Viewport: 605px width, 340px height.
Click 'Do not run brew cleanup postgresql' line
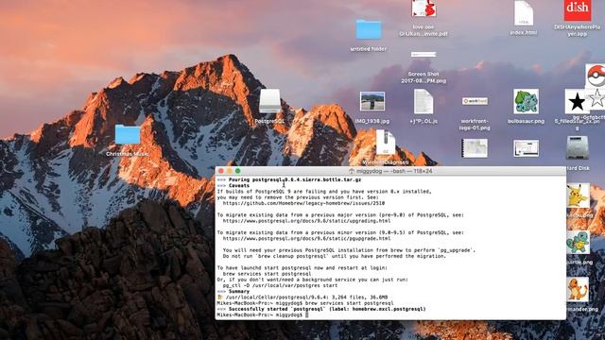[334, 256]
